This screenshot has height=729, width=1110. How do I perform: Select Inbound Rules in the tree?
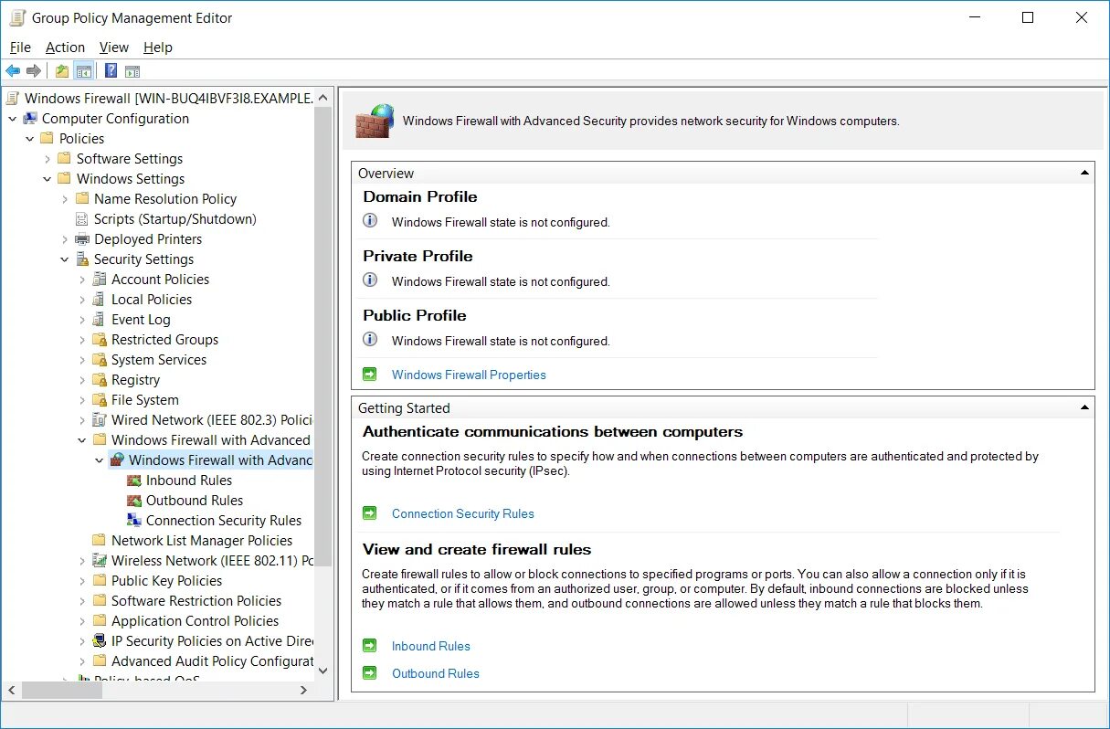[x=188, y=481]
